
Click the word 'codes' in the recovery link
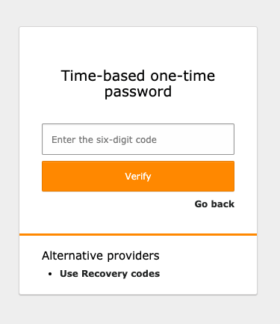(146, 274)
